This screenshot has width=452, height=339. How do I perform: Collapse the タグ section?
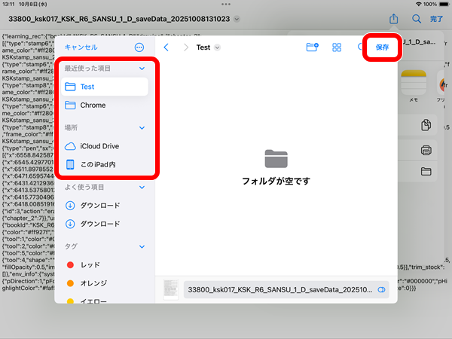142,246
